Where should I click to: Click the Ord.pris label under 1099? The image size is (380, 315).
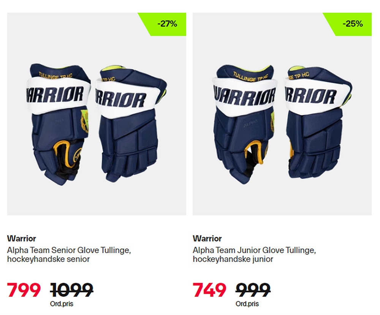click(x=62, y=304)
